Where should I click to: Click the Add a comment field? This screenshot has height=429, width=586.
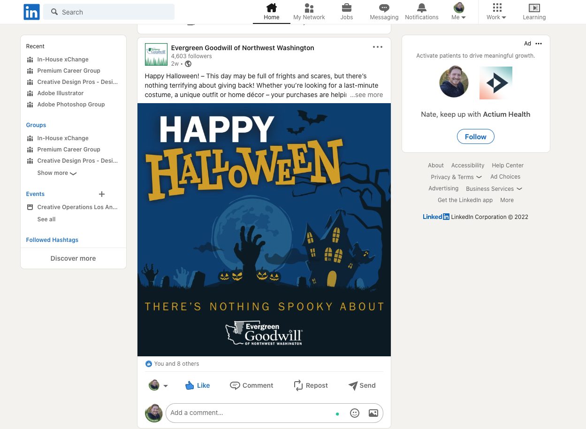click(x=274, y=413)
